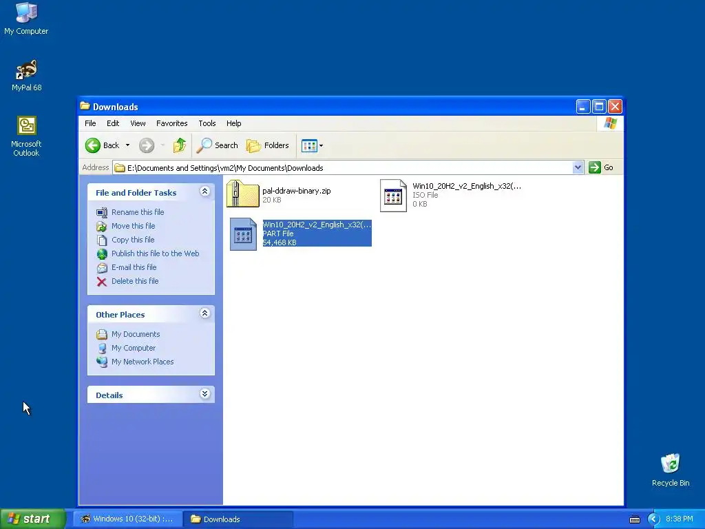705x529 pixels.
Task: Collapse the Other Places panel
Action: (204, 313)
